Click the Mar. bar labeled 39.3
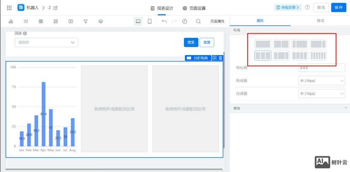This screenshot has height=172, width=350. point(36,131)
